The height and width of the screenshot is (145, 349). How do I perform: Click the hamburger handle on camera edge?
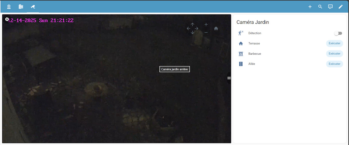[x=229, y=78]
